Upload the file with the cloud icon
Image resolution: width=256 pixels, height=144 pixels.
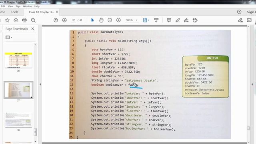pyautogui.click(x=16, y=20)
